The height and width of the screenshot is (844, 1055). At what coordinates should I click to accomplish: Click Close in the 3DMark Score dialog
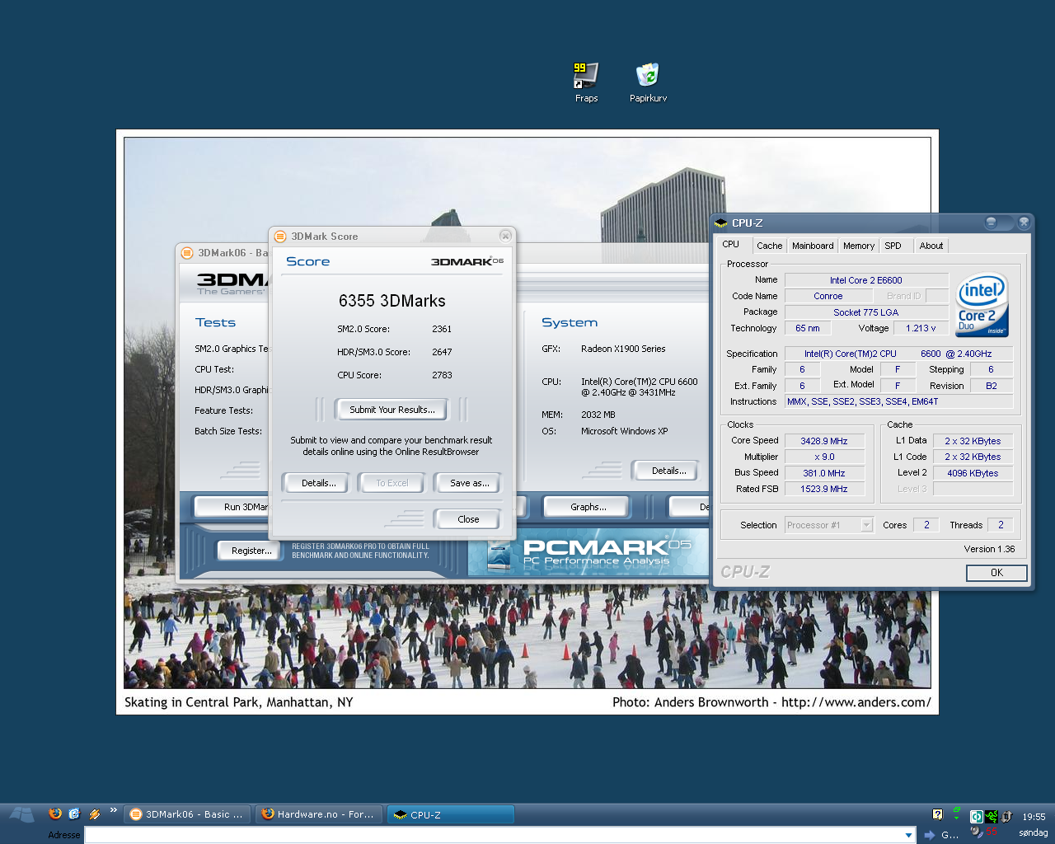(x=468, y=519)
